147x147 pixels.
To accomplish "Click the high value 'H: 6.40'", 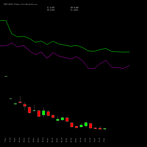I will (74, 8).
